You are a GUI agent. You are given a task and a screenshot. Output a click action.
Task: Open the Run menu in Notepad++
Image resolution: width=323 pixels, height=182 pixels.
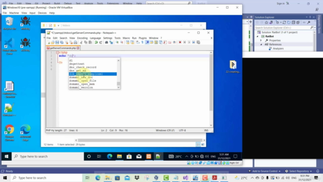tap(134, 38)
